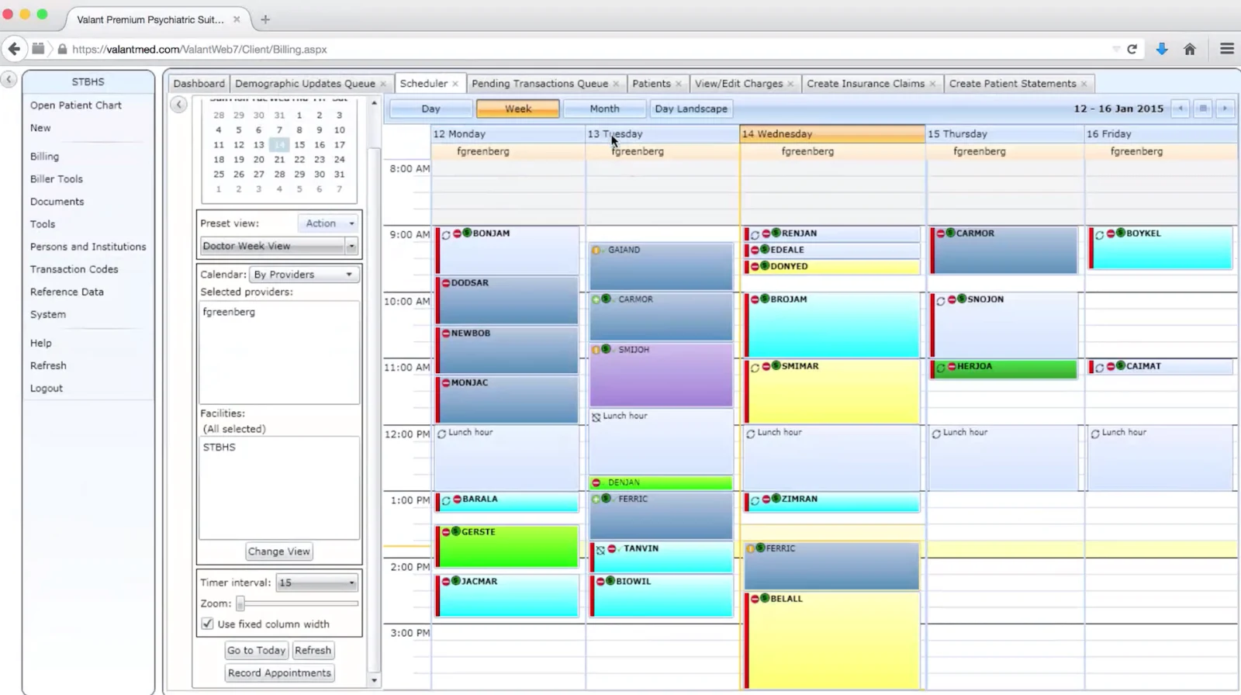Click the dollar icon on DONYED appointment
Screen dimensions: 1241x695
[765, 265]
